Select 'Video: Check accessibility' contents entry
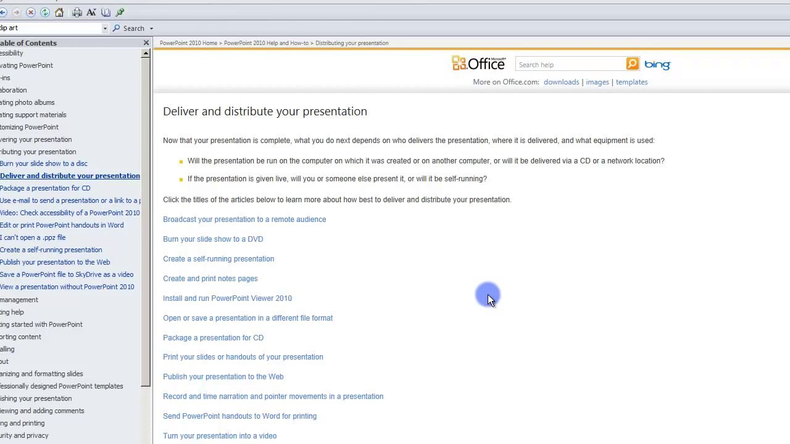The image size is (790, 444). pos(70,213)
